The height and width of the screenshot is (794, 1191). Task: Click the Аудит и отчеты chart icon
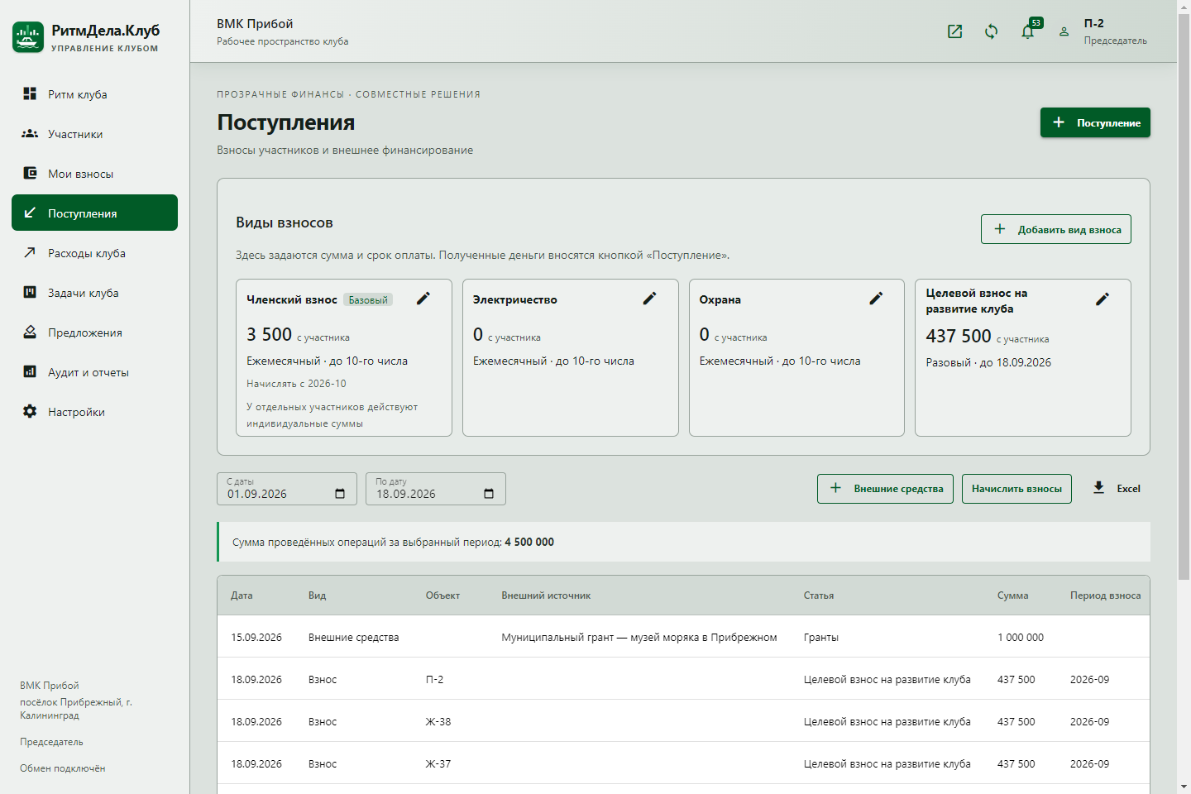tap(30, 371)
